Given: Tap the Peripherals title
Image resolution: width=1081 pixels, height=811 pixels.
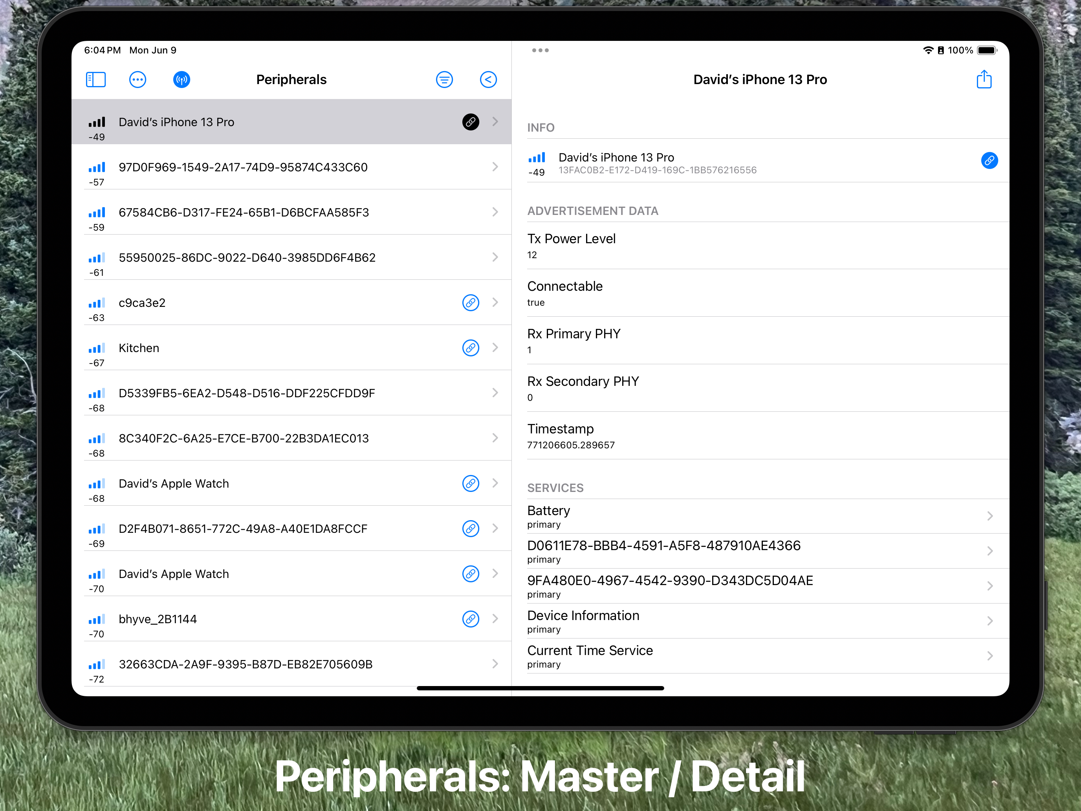Looking at the screenshot, I should point(291,80).
